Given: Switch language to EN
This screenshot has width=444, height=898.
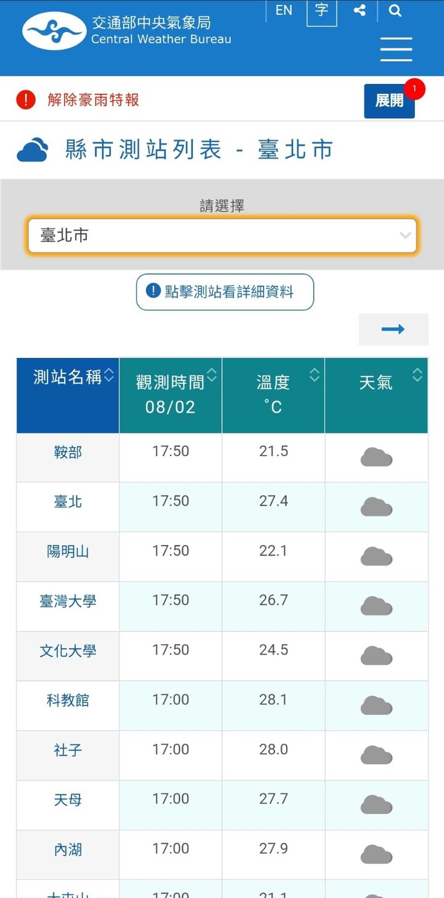Looking at the screenshot, I should coord(284,10).
